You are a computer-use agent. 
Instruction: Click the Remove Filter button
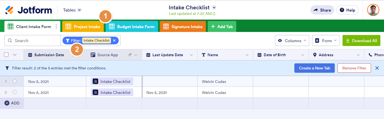click(x=354, y=68)
